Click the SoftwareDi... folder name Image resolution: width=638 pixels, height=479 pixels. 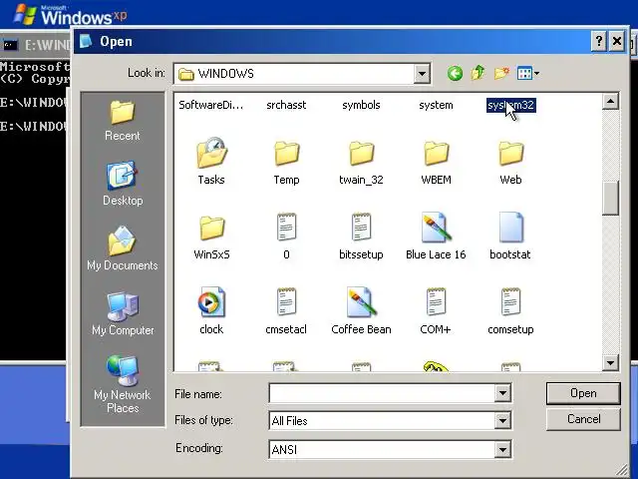(x=210, y=105)
